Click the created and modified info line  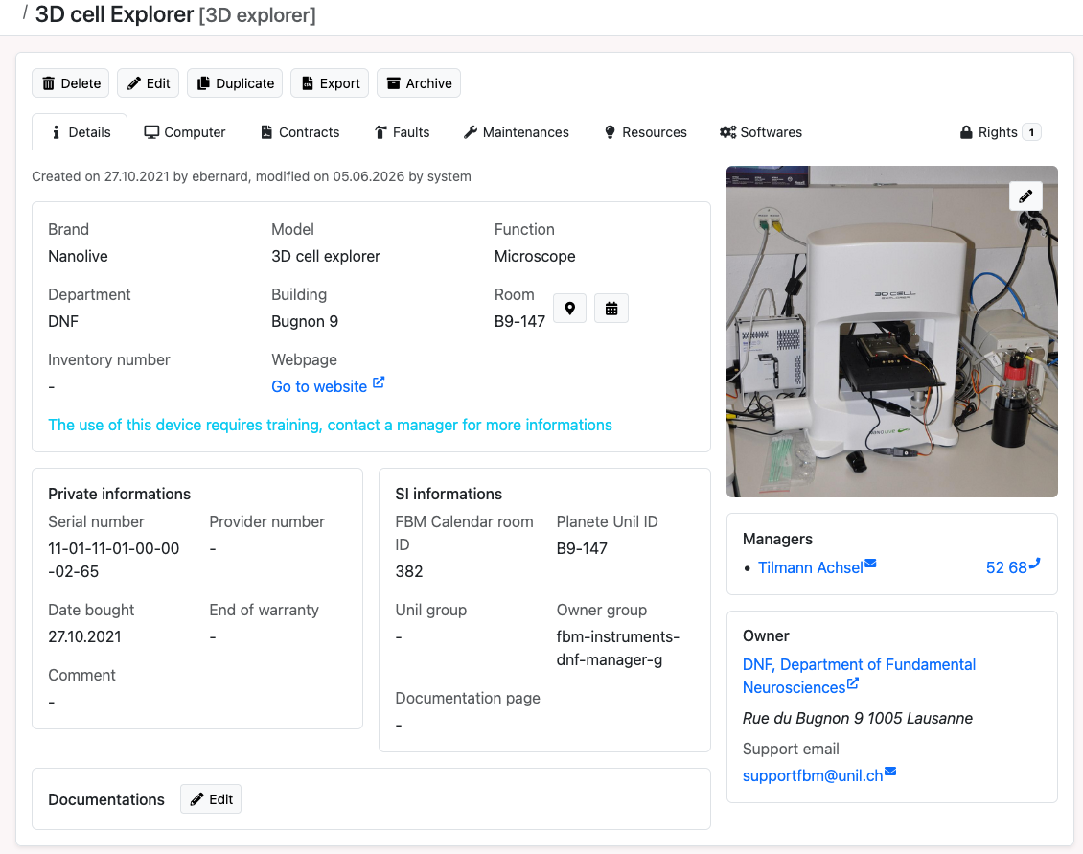pos(251,176)
